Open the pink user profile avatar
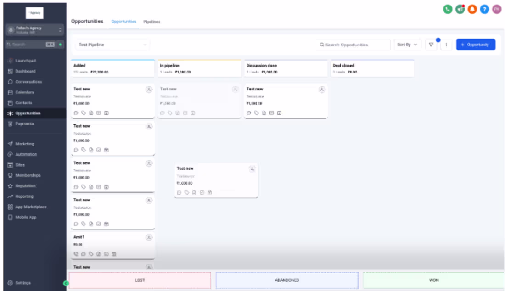Image resolution: width=505 pixels, height=291 pixels. [x=497, y=9]
